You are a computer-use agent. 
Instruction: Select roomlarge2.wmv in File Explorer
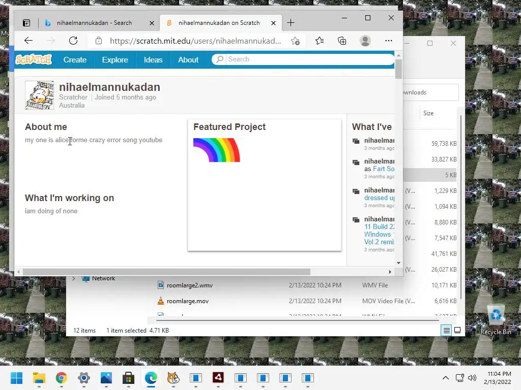pos(190,285)
